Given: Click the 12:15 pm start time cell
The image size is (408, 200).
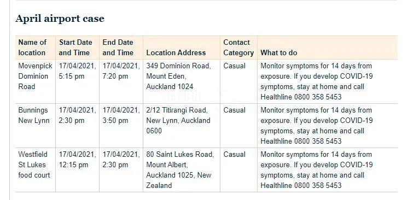Looking at the screenshot, I should point(77,160).
